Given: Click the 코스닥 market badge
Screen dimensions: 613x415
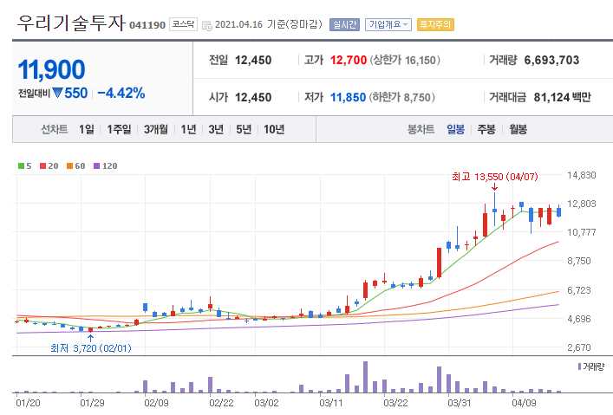Looking at the screenshot, I should pyautogui.click(x=183, y=24).
